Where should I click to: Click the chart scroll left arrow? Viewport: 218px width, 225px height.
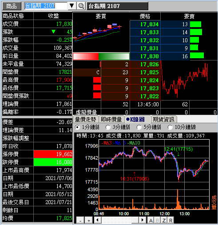point(98,220)
